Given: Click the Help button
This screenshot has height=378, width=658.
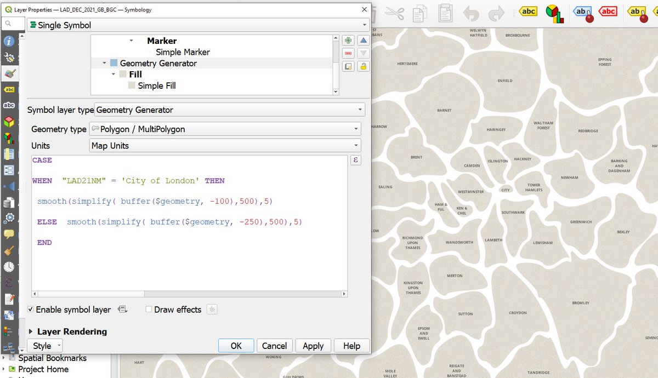Looking at the screenshot, I should pos(351,346).
